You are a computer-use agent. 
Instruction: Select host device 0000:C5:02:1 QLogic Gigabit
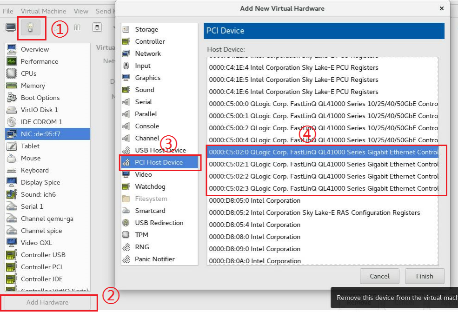pyautogui.click(x=323, y=164)
